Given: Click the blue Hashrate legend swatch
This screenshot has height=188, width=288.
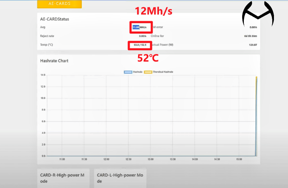Looking at the screenshot, I should pos(128,72).
